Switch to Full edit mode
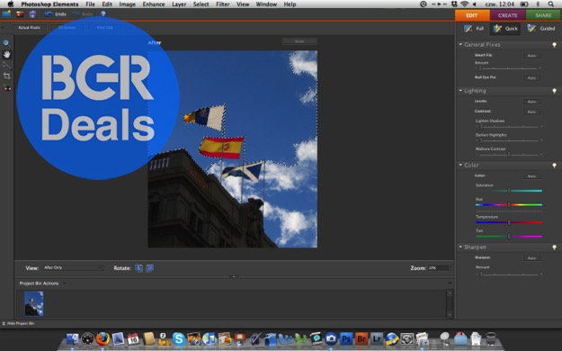 (x=474, y=29)
